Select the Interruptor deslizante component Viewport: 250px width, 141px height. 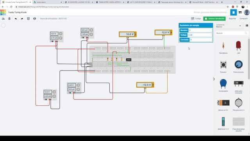tap(239, 86)
